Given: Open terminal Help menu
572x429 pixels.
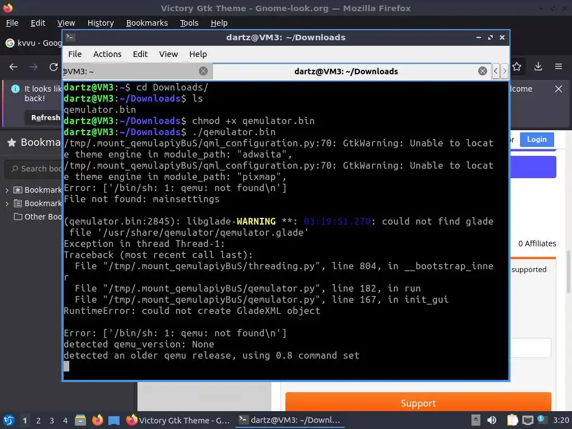Looking at the screenshot, I should (198, 54).
